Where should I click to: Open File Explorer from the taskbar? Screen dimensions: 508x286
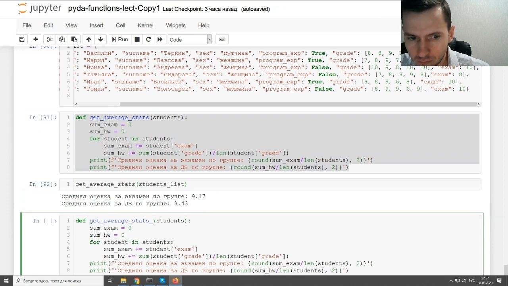coord(123,281)
